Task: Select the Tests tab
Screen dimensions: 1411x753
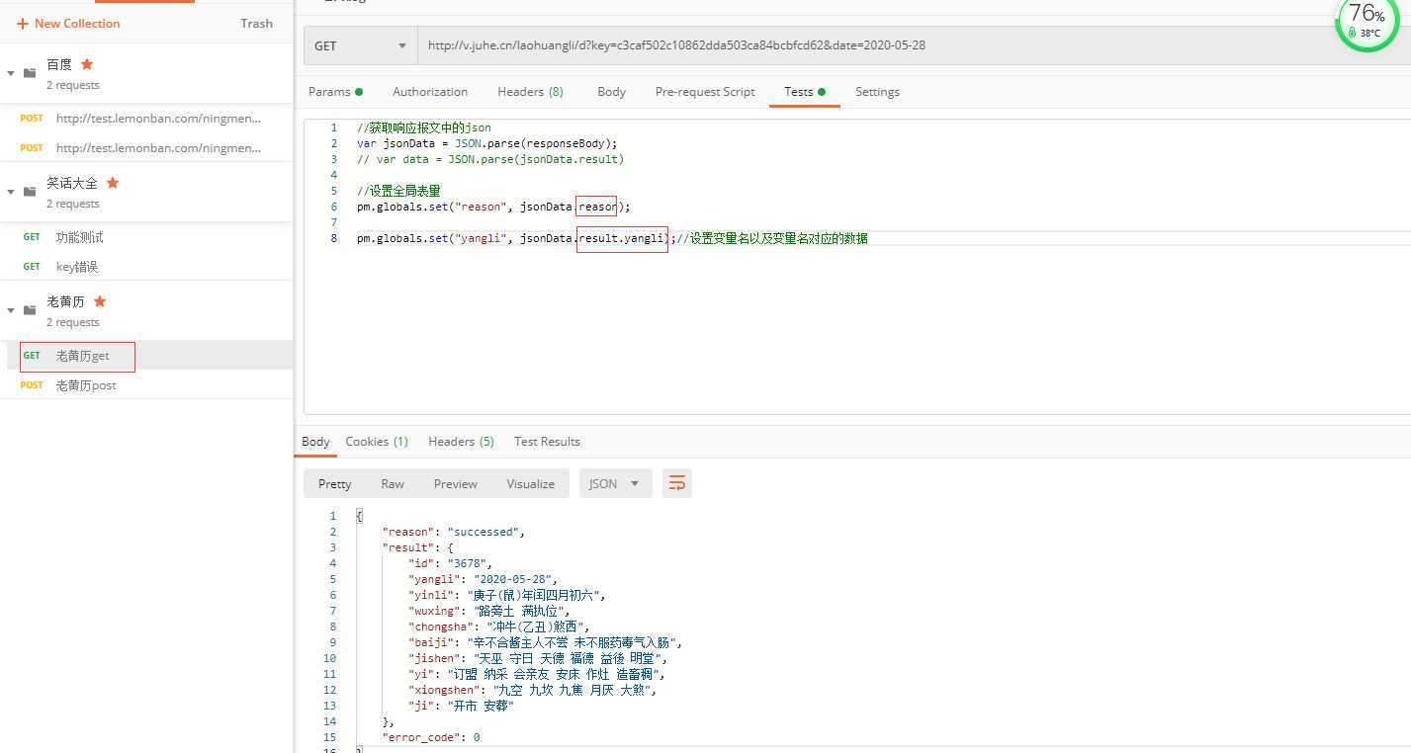Action: tap(804, 92)
